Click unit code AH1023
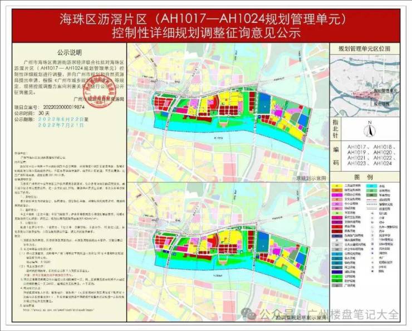 [x=356, y=163]
